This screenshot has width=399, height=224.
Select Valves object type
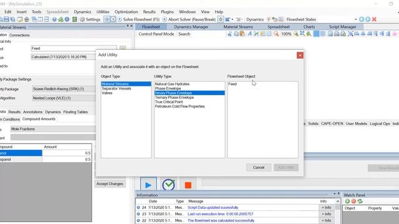(x=107, y=93)
